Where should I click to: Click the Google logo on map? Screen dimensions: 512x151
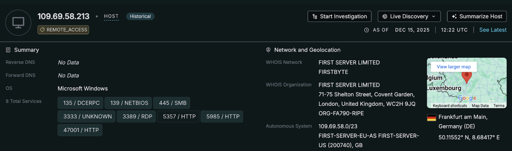[467, 98]
